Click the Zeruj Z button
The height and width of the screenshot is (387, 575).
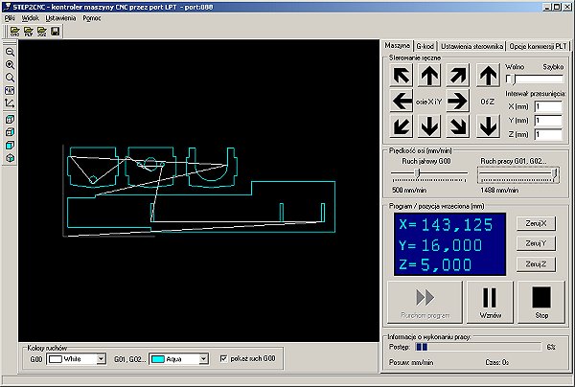point(536,263)
